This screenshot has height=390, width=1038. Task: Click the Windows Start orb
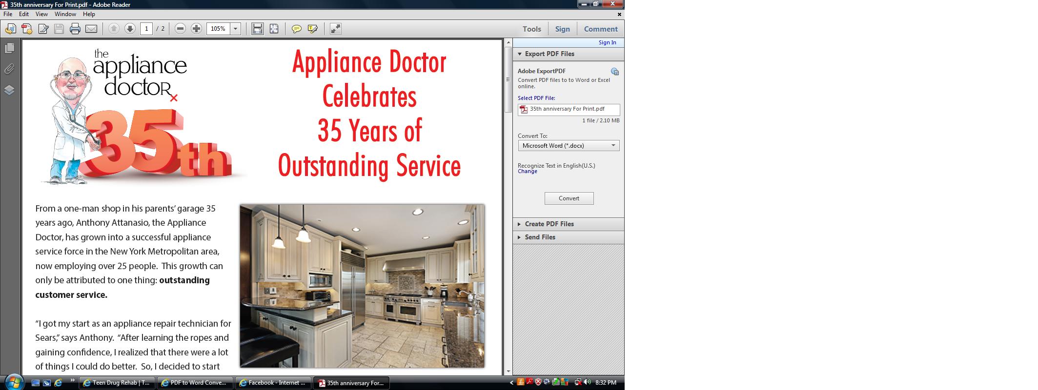(14, 382)
